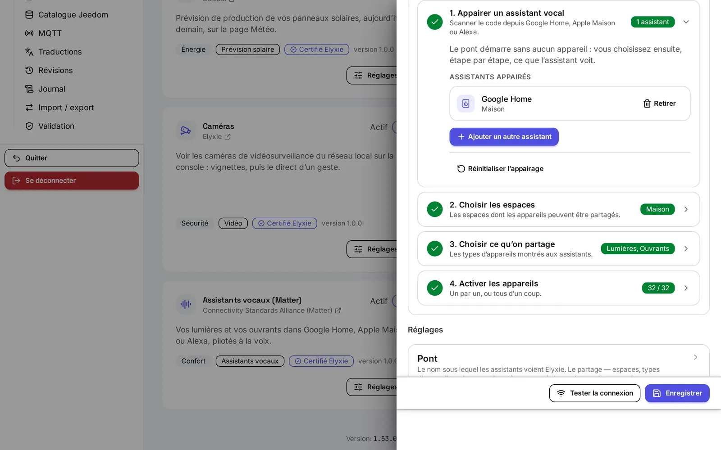721x450 pixels.
Task: Click Réinitialiser l'appairage
Action: click(x=500, y=169)
